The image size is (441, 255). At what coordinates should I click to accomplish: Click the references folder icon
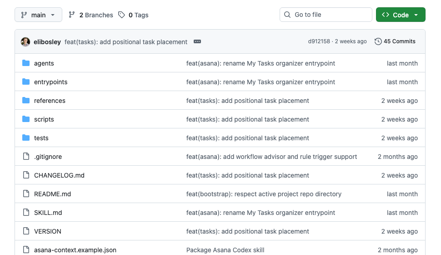pos(26,100)
